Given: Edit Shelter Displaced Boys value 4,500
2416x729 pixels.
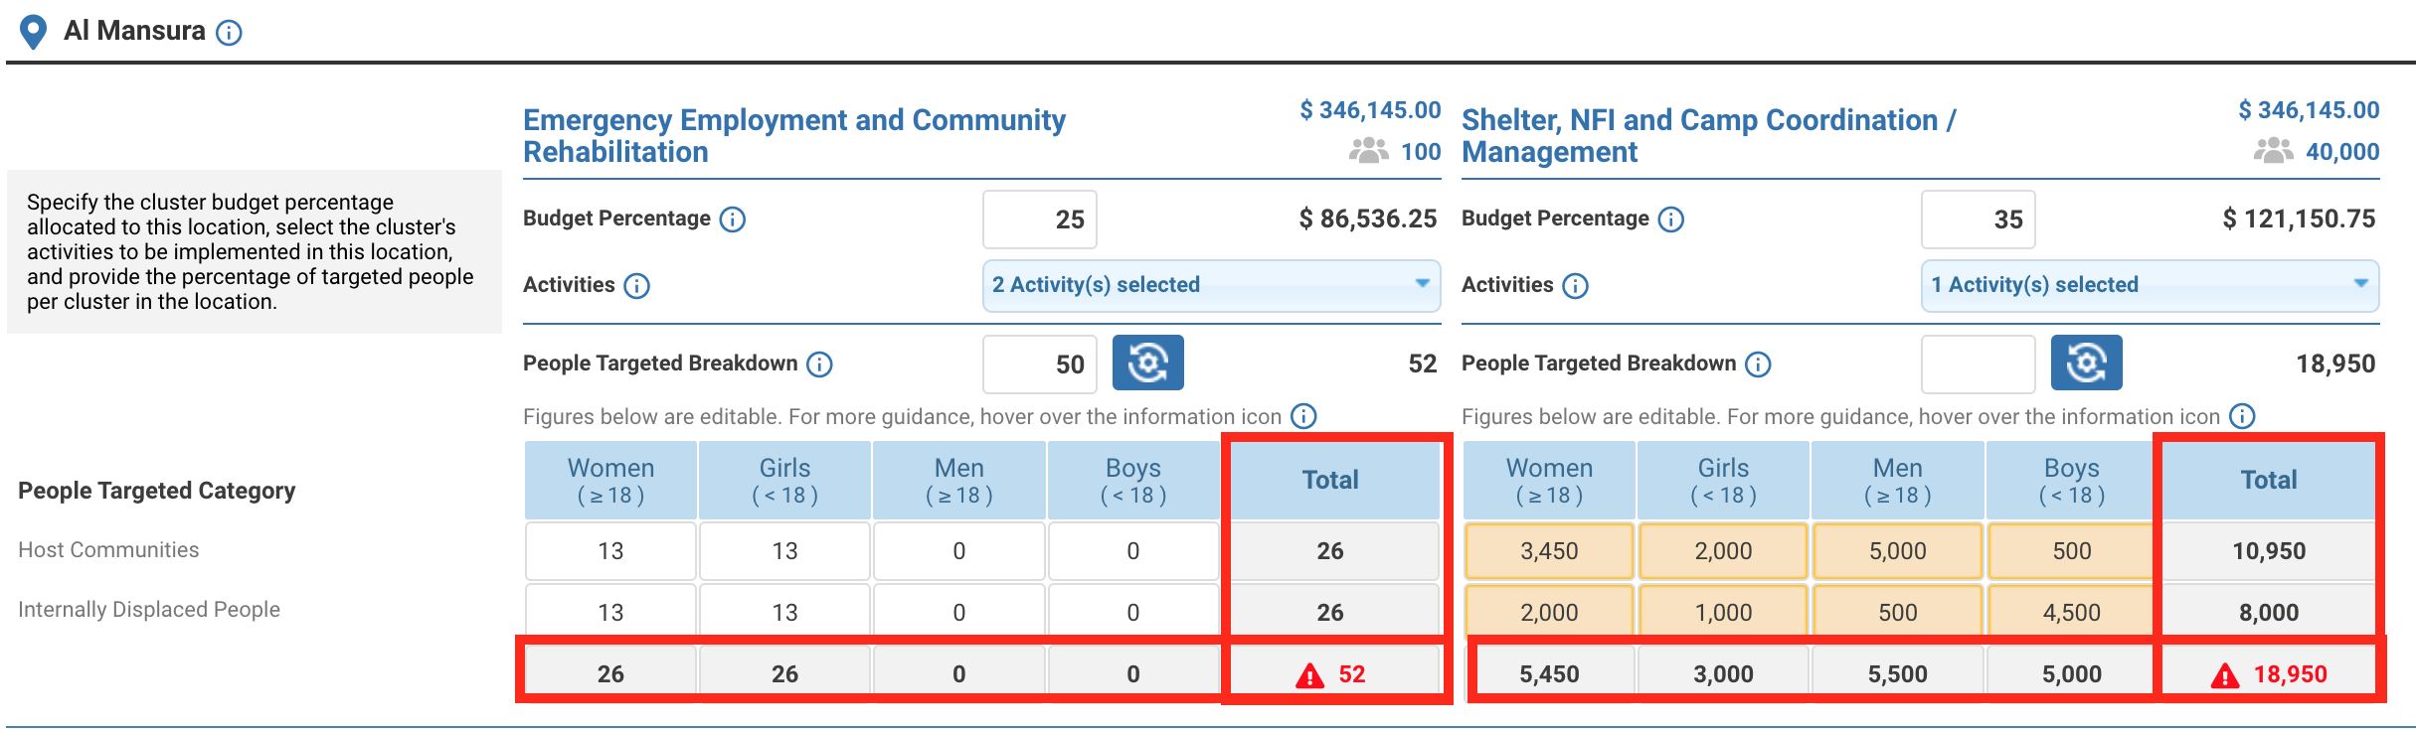Looking at the screenshot, I should [2072, 612].
